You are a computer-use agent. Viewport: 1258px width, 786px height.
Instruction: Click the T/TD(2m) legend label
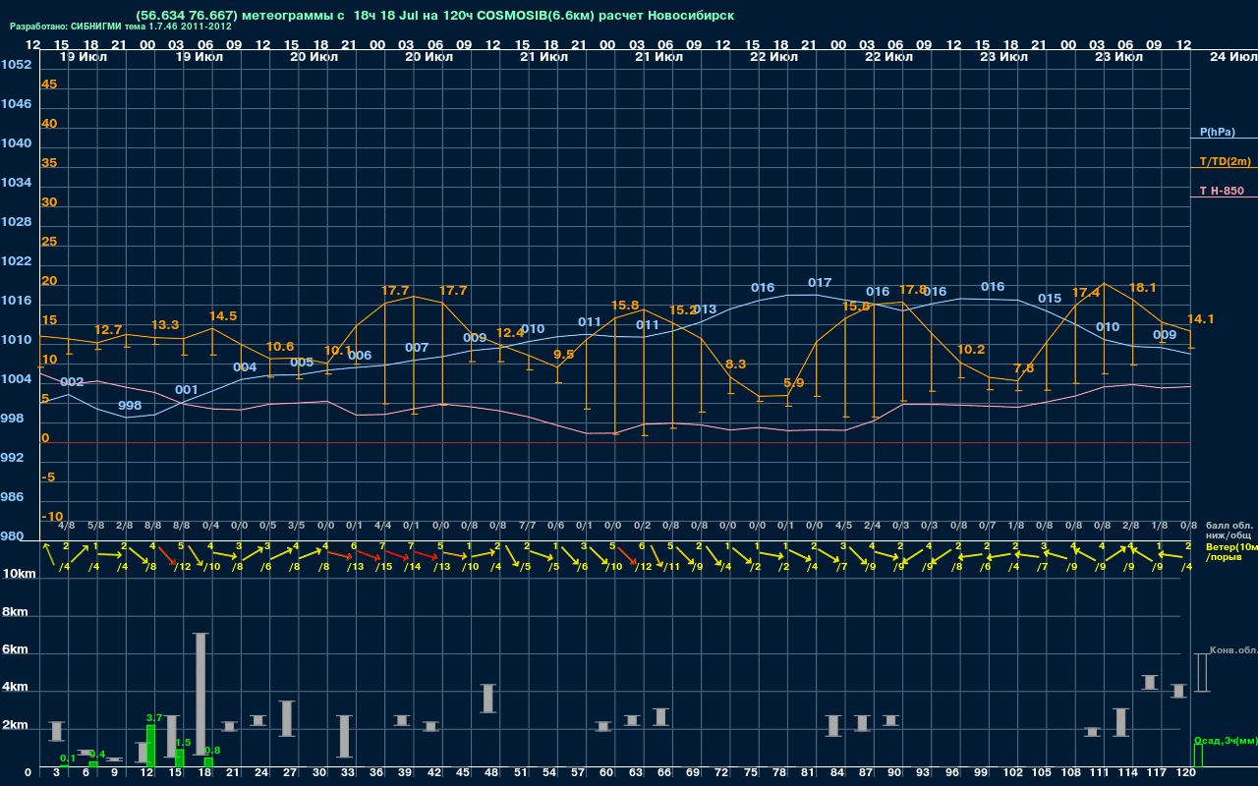click(1225, 161)
